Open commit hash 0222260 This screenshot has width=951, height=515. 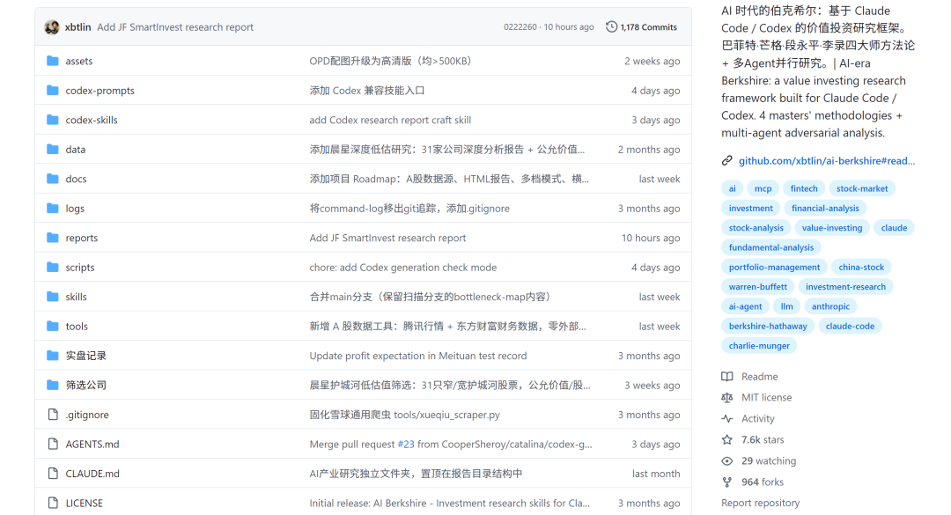point(520,26)
